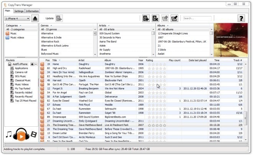Click the track list vertical scrollbar thumb
The image size is (253, 155).
245,118
